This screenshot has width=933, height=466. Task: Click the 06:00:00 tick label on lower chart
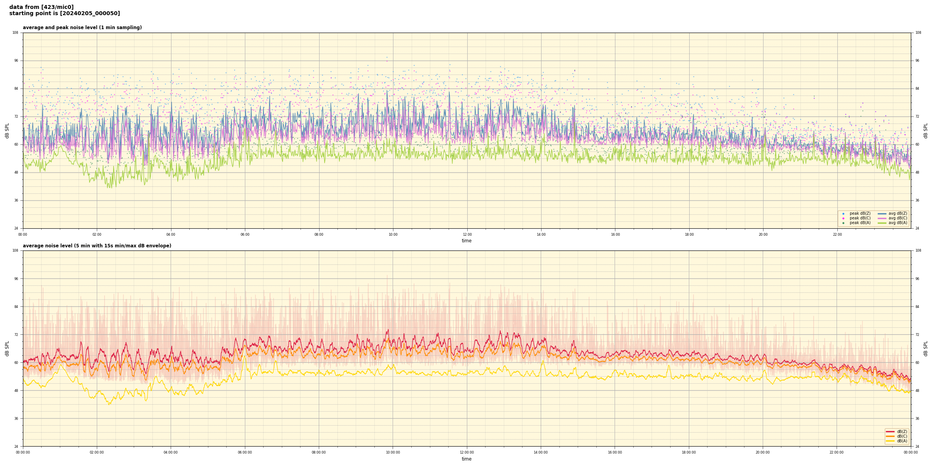coord(245,452)
